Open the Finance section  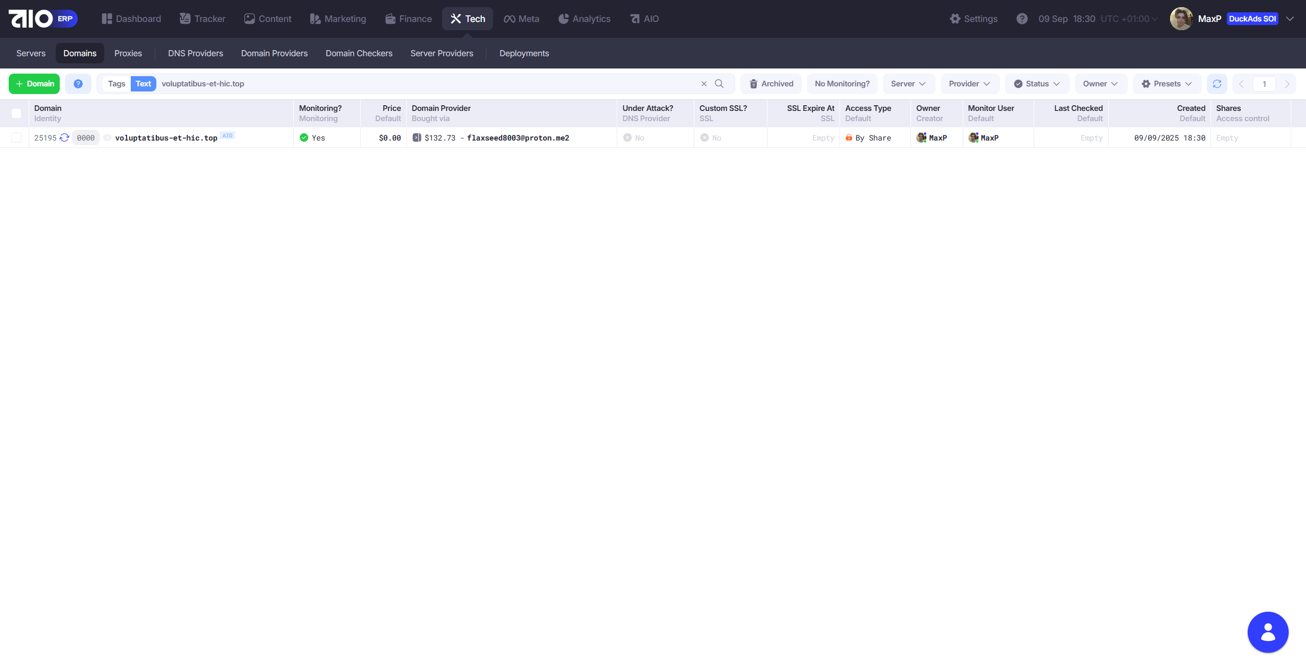[408, 19]
